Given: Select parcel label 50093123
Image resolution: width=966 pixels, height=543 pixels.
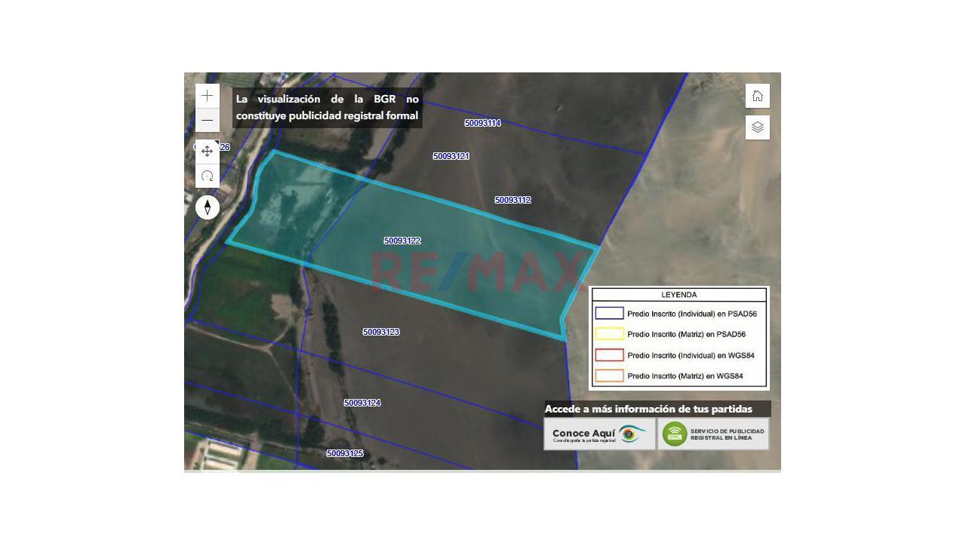Looking at the screenshot, I should tap(381, 332).
